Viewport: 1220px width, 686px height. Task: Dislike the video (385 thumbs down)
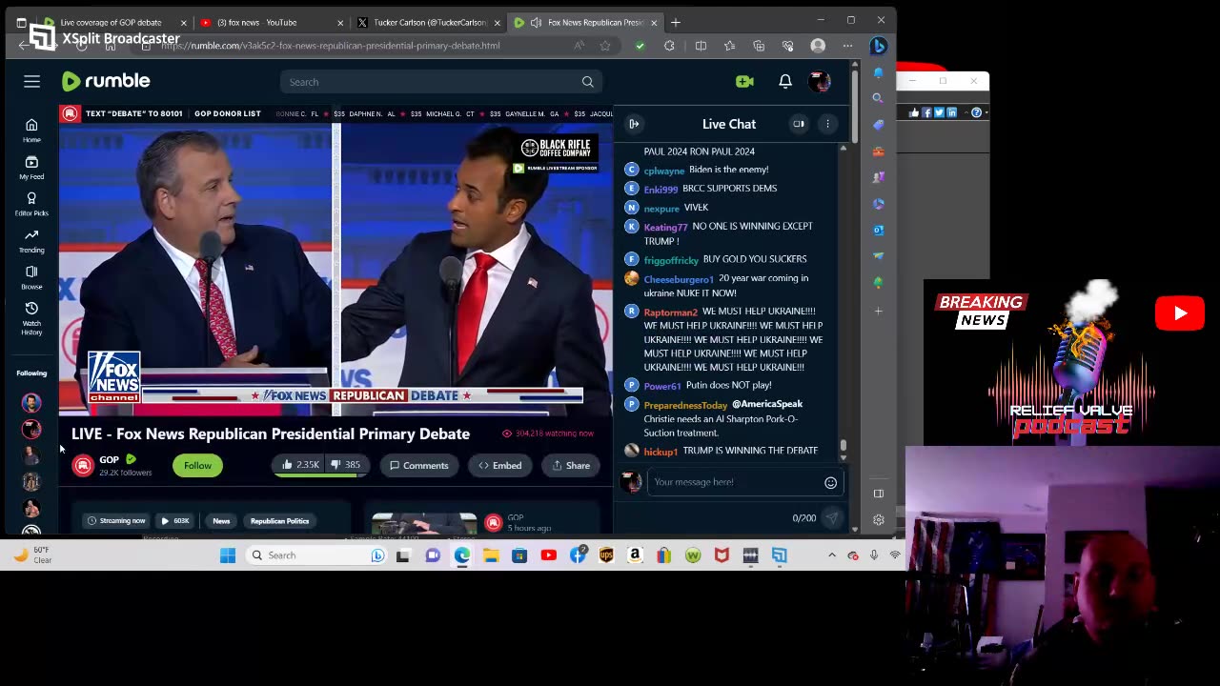pos(345,465)
